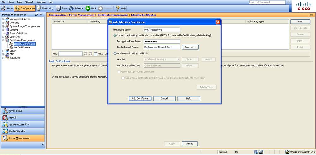Float the Device Management pane via restore icon
316x155 pixels.
point(36,15)
